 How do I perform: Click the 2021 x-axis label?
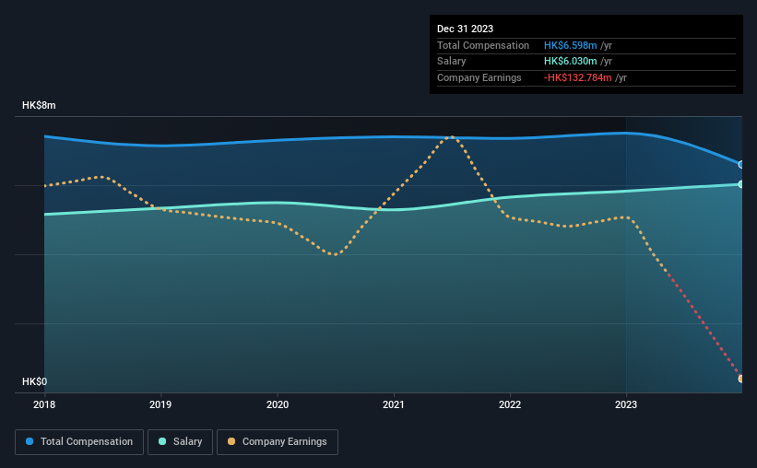click(x=394, y=404)
